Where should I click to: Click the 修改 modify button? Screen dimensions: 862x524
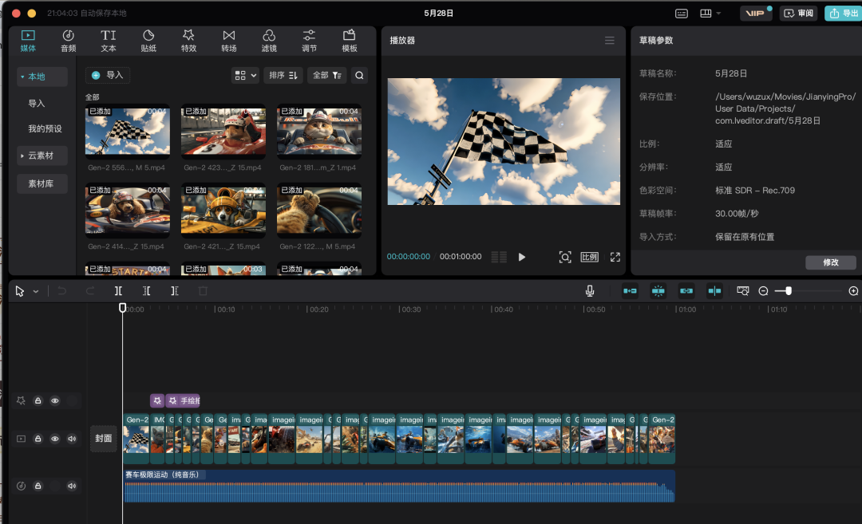click(x=831, y=262)
